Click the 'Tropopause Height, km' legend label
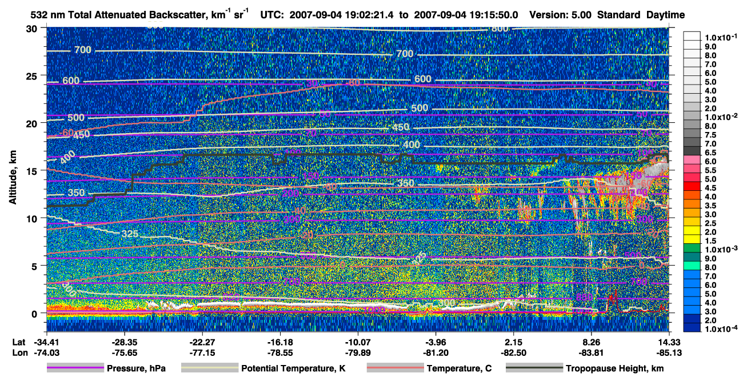The height and width of the screenshot is (381, 743). 615,368
